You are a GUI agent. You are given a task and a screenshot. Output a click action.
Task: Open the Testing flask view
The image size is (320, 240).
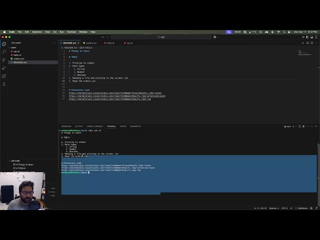pos(4,84)
